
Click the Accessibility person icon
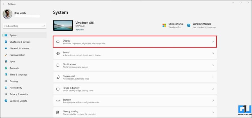click(6, 88)
